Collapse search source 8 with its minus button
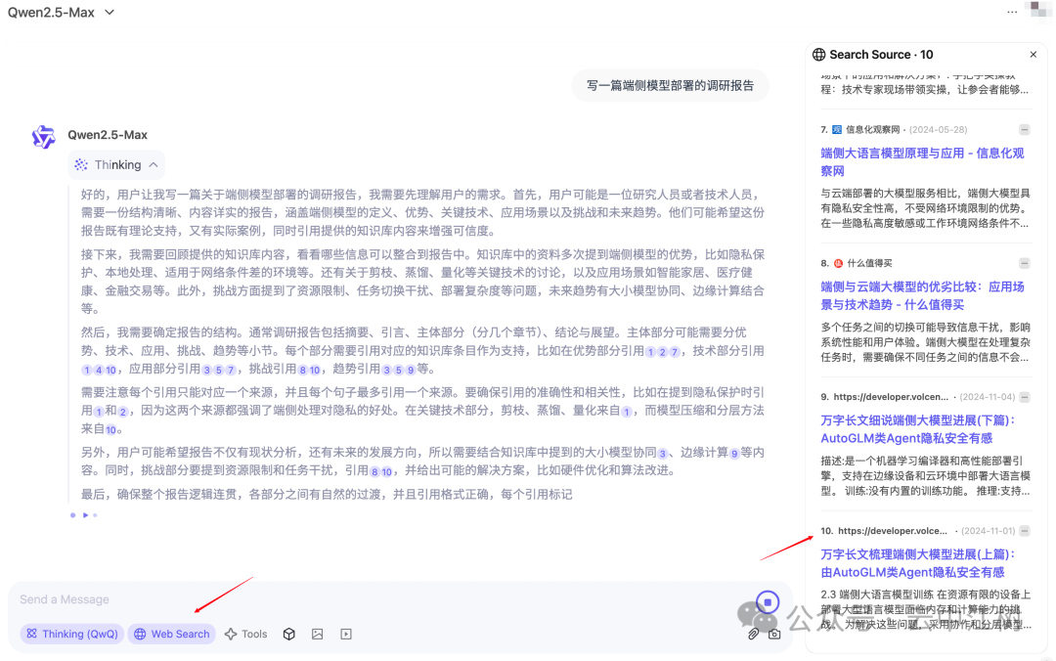The width and height of the screenshot is (1056, 661). [x=1025, y=263]
